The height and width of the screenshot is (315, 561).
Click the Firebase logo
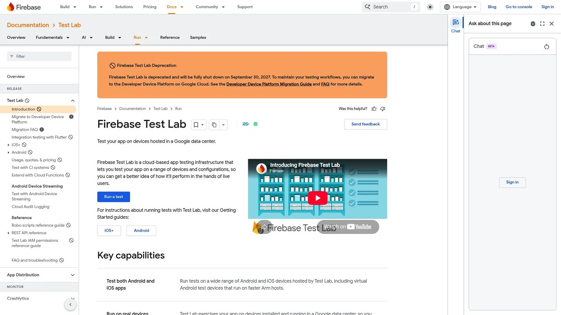(x=24, y=7)
